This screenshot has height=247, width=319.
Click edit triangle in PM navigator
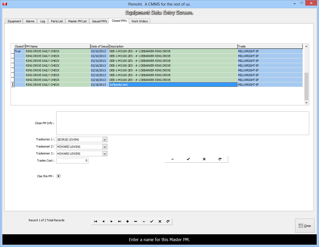173,159
